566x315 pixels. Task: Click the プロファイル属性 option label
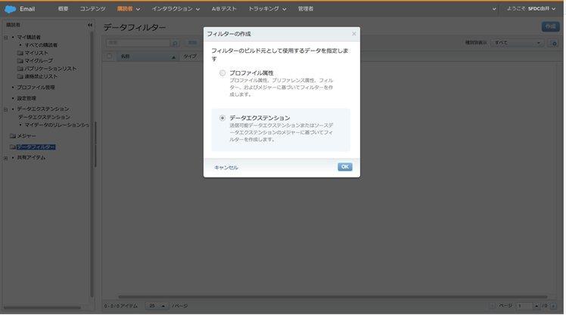(x=251, y=73)
